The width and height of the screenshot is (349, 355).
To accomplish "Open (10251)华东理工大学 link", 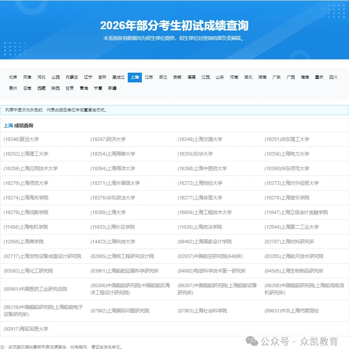I will coord(287,139).
